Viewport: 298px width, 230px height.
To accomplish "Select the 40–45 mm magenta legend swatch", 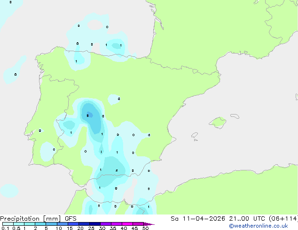I will pyautogui.click(x=127, y=224).
